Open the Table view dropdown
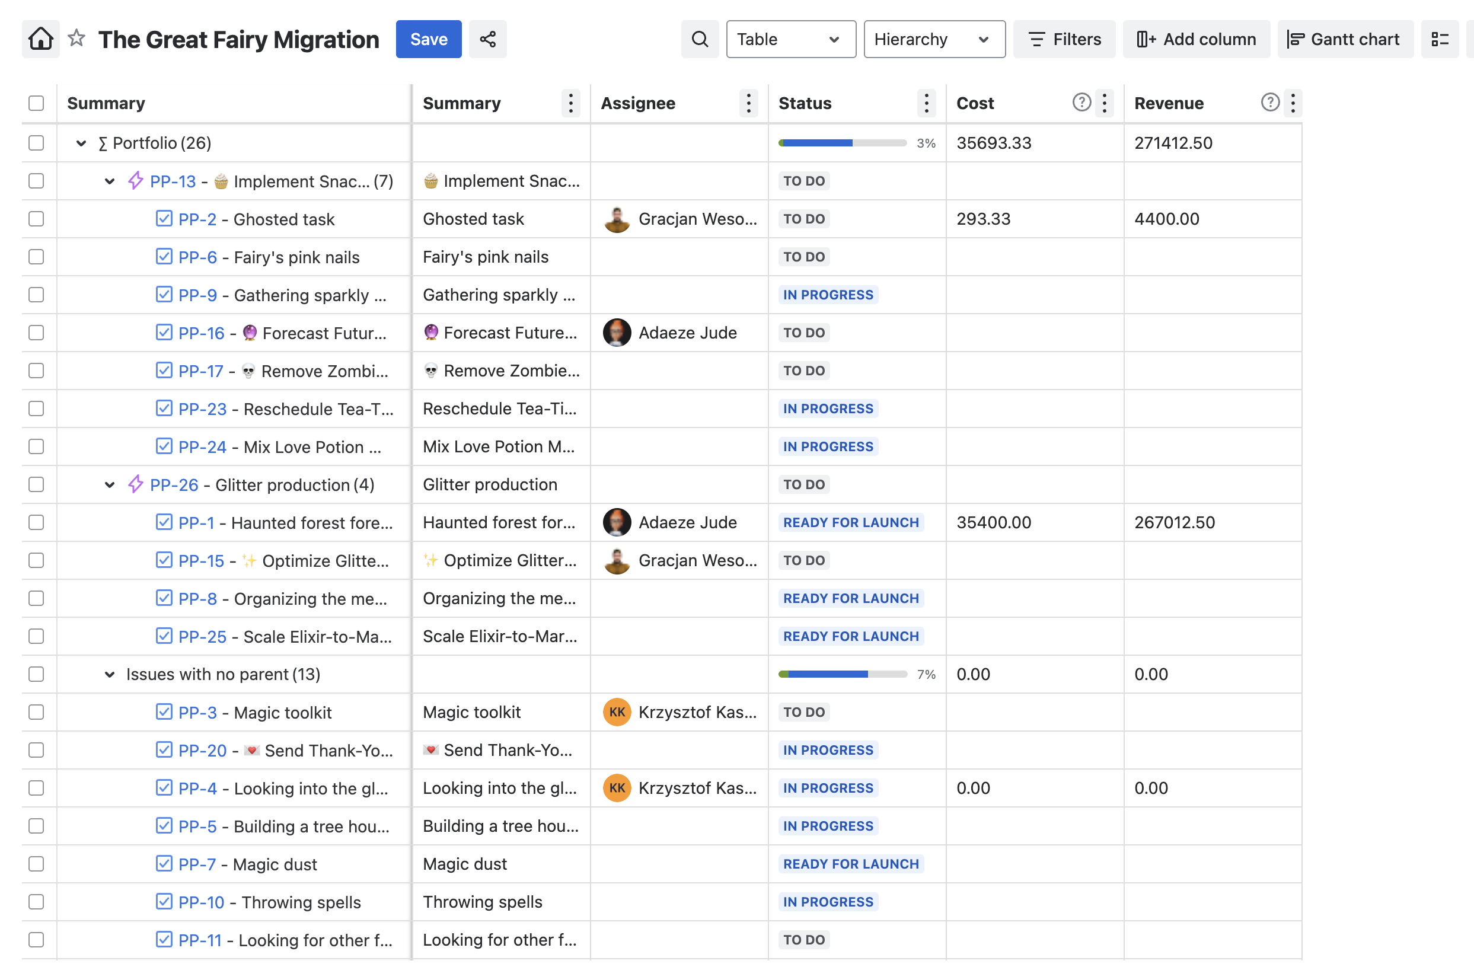 [791, 39]
